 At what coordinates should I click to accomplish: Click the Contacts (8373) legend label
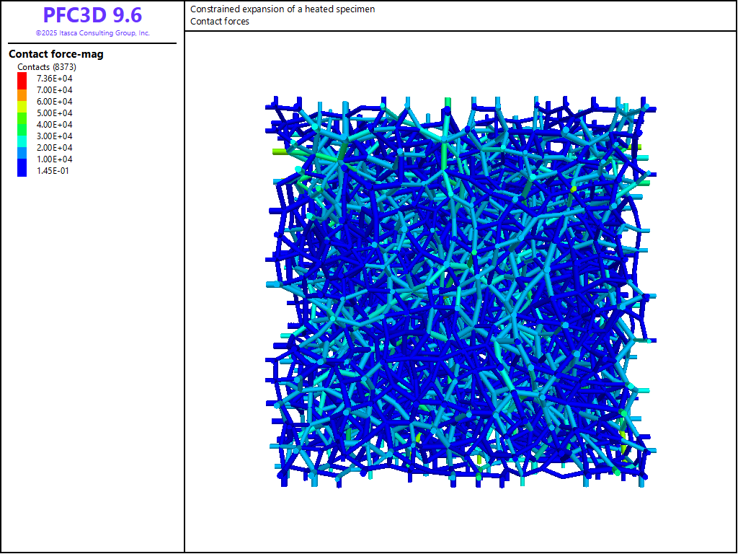tap(47, 67)
